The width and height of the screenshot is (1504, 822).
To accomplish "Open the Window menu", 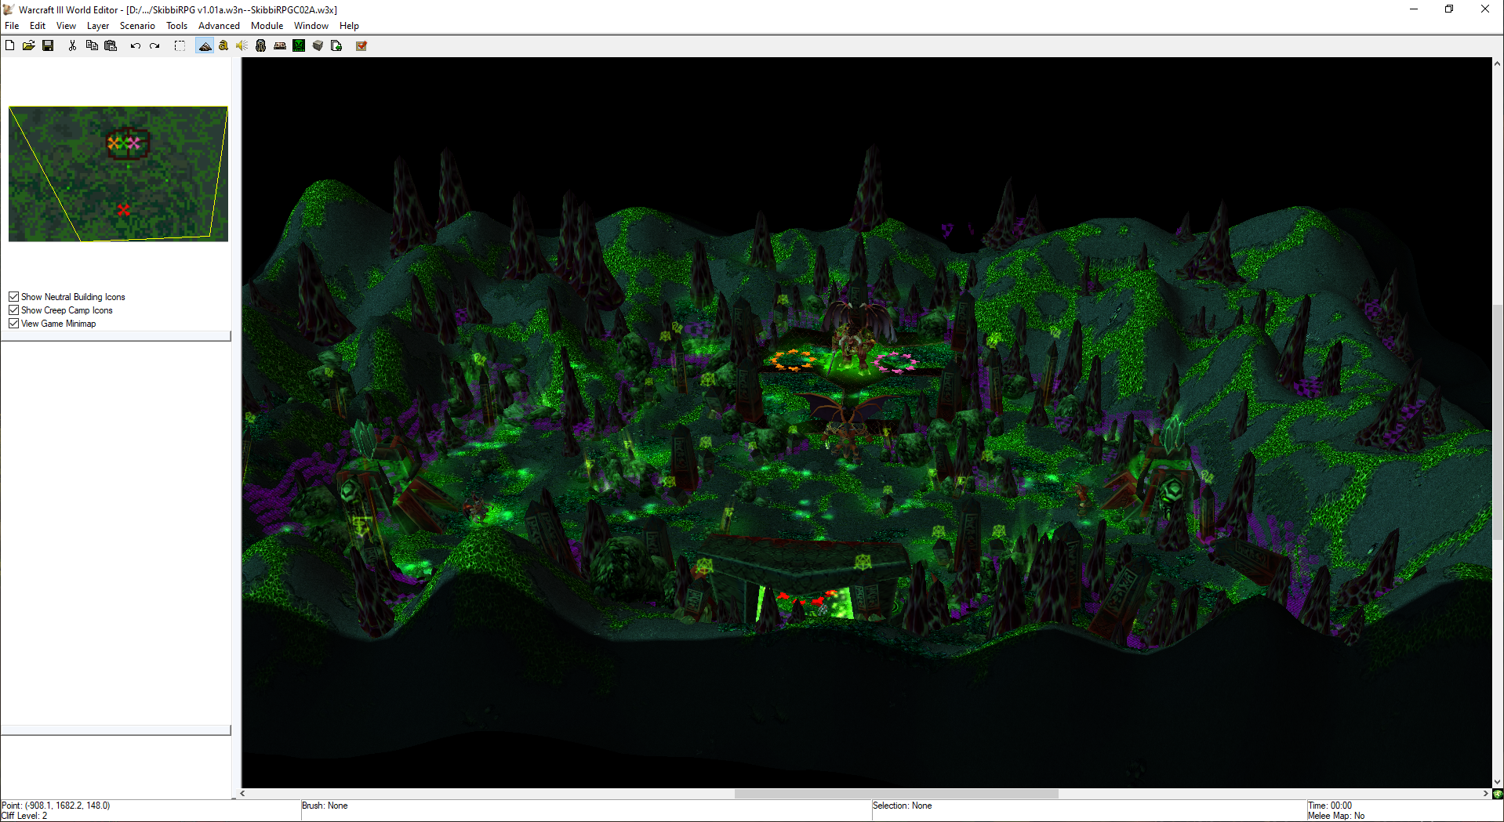I will pyautogui.click(x=311, y=26).
